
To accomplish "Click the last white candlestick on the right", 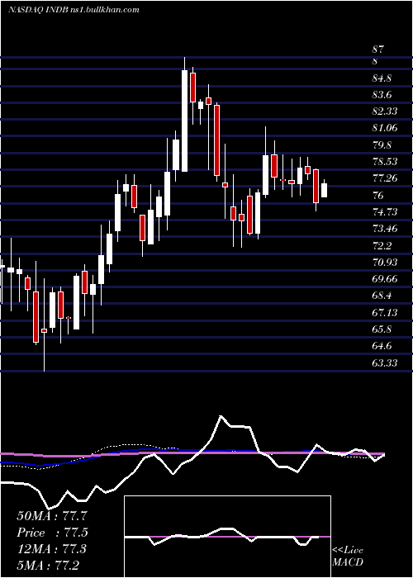I will (x=324, y=190).
